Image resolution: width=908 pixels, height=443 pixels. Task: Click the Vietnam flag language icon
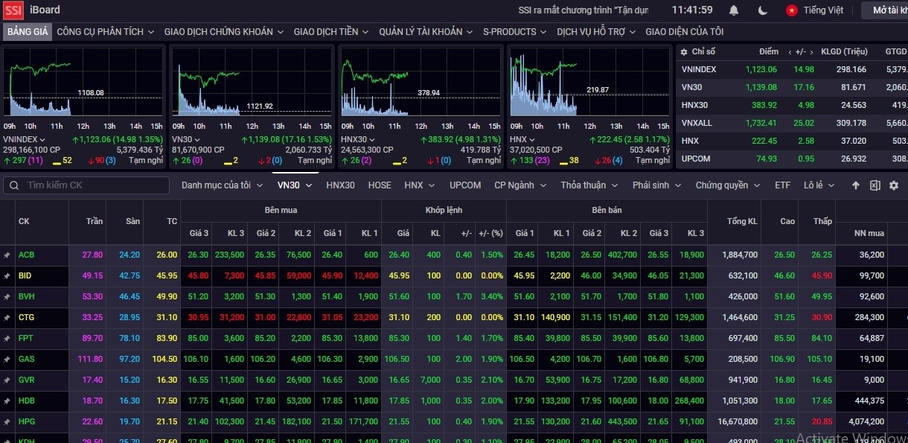click(x=792, y=10)
